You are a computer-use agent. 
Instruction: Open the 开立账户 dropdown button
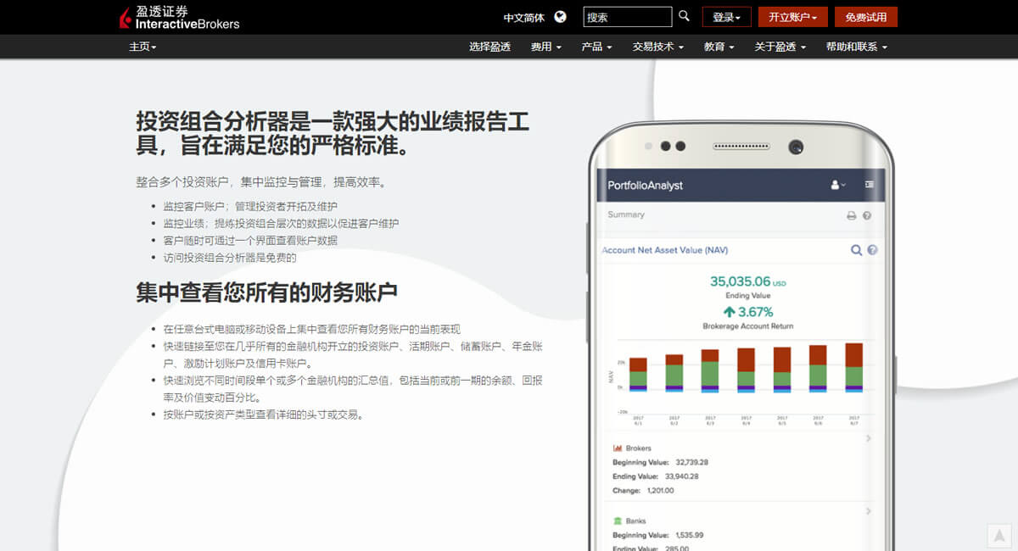point(792,17)
